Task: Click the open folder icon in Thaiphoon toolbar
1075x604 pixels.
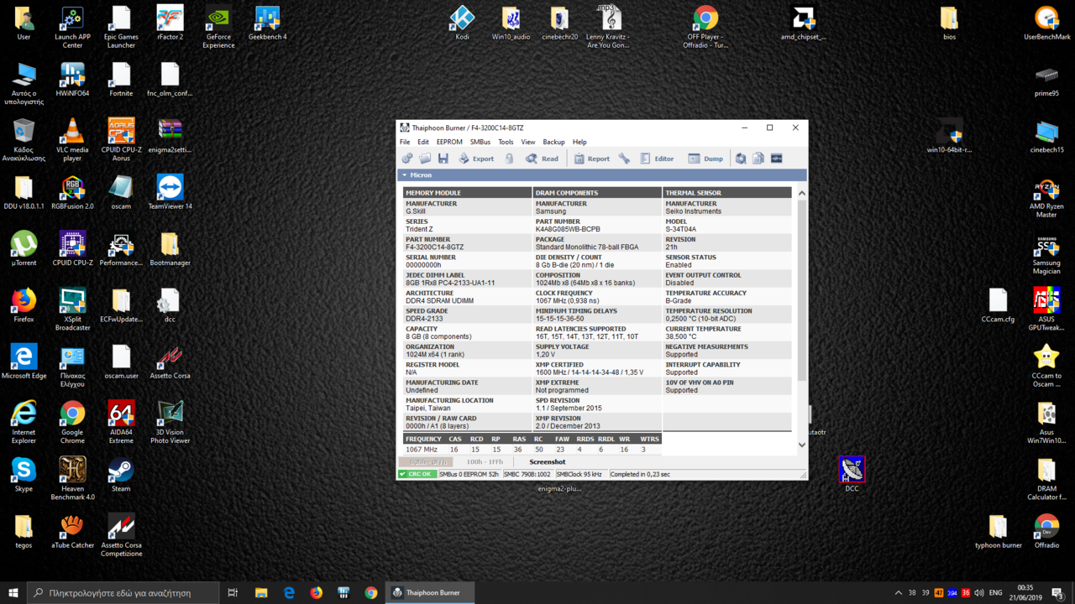Action: point(425,159)
